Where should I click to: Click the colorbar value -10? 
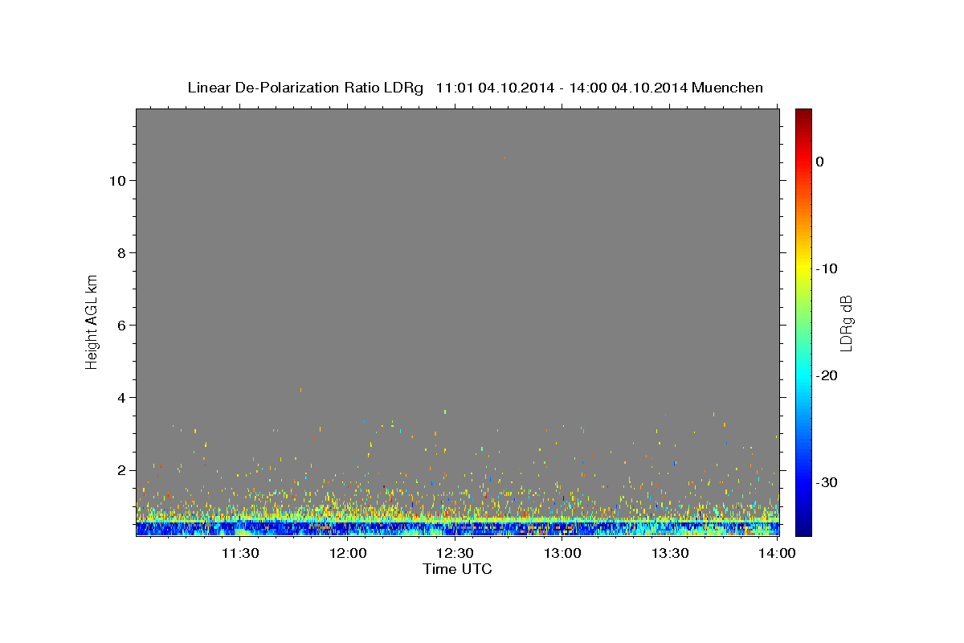click(x=827, y=268)
